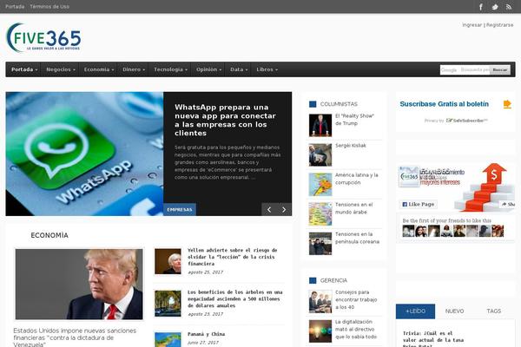Screen dimensions: 521x347
Task: Go to next slide with right arrow
Action: point(284,210)
